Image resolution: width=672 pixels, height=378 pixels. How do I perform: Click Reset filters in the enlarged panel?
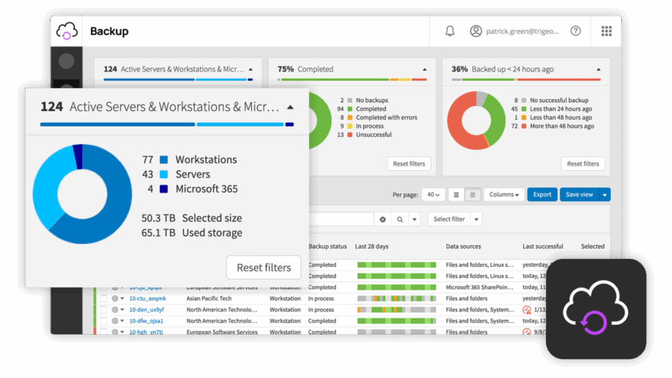tap(264, 268)
